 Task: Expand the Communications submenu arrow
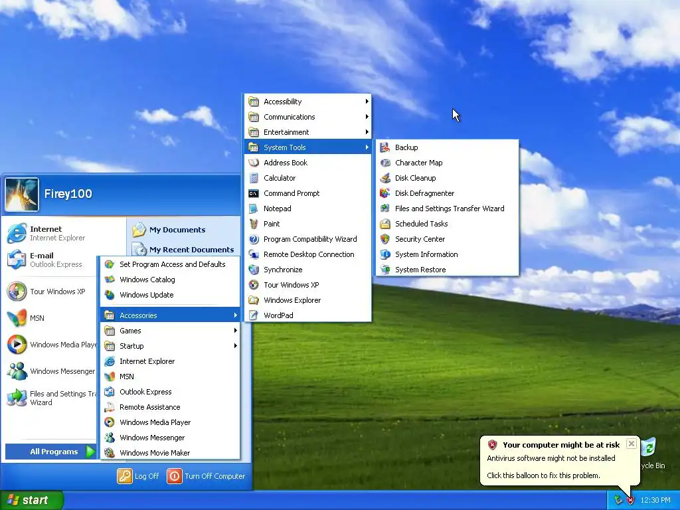pos(367,117)
